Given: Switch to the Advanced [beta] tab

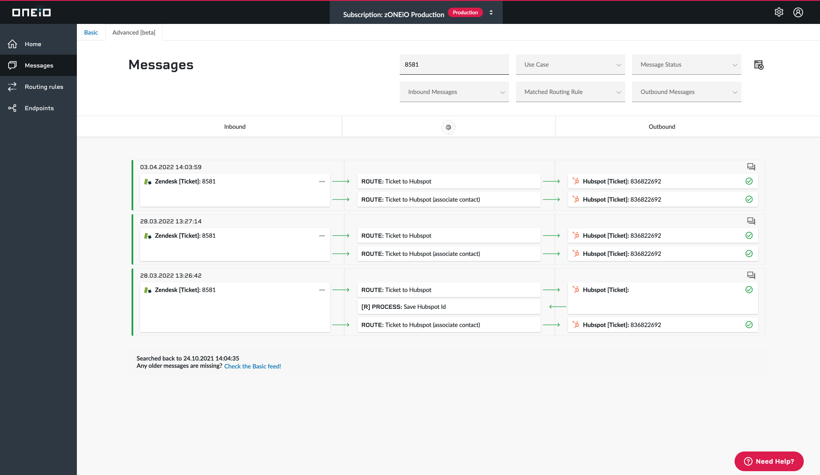Looking at the screenshot, I should [x=134, y=32].
